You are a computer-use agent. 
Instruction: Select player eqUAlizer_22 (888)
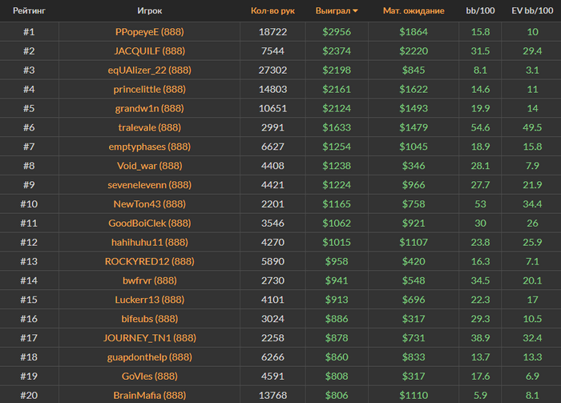[149, 71]
